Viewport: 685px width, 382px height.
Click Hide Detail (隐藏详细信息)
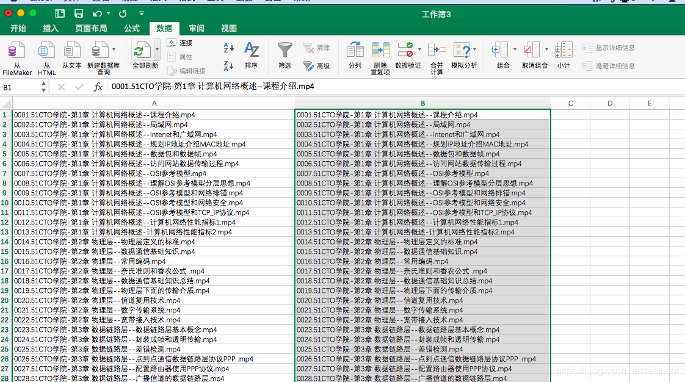608,66
